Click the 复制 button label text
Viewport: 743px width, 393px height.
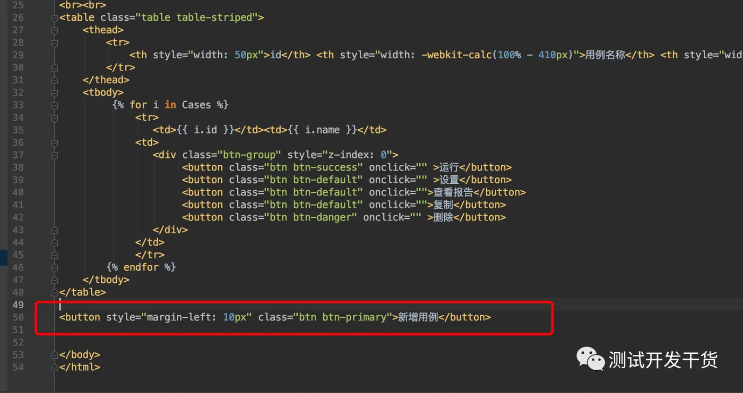click(x=443, y=205)
